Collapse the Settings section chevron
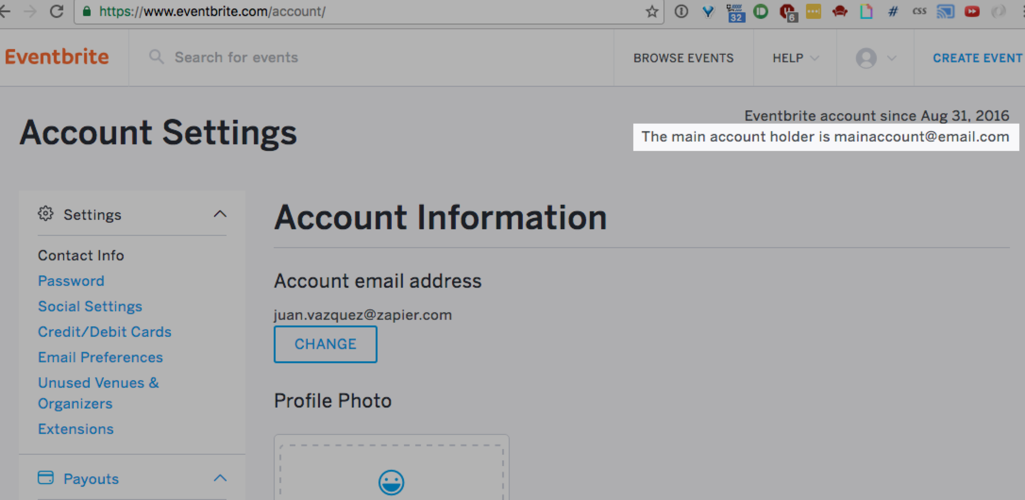The width and height of the screenshot is (1025, 500). pyautogui.click(x=220, y=214)
